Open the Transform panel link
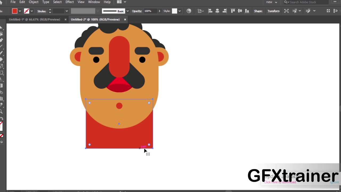341x192 pixels. (274, 11)
